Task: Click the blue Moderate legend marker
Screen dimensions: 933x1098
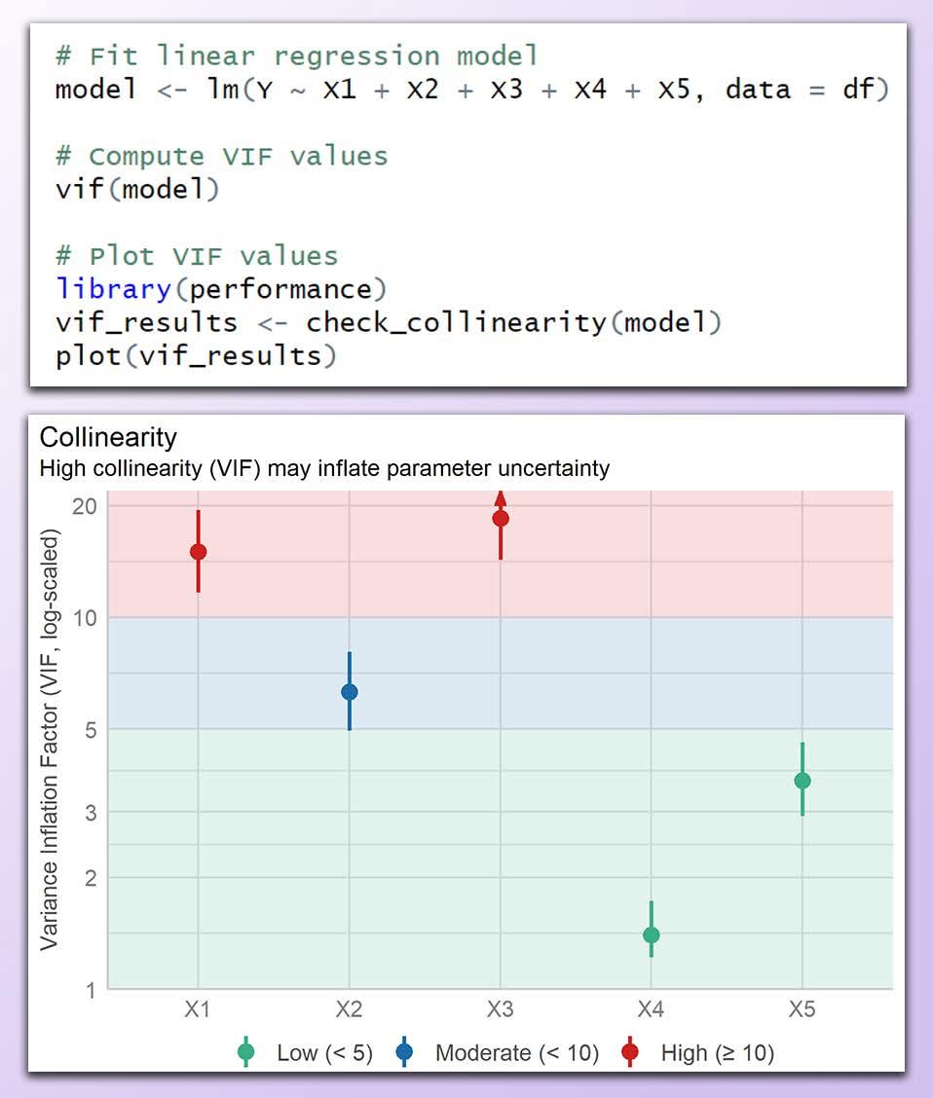Action: tap(405, 1052)
